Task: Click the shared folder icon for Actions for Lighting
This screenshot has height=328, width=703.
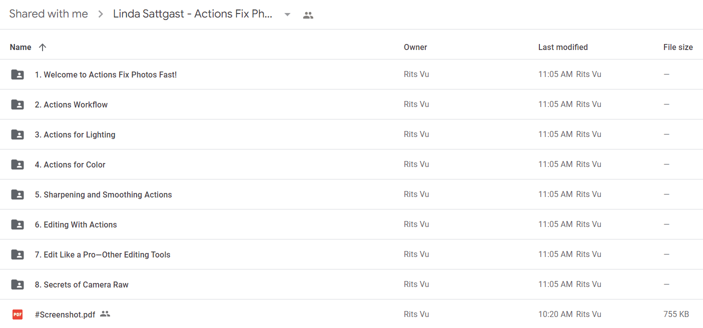Action: click(x=18, y=134)
